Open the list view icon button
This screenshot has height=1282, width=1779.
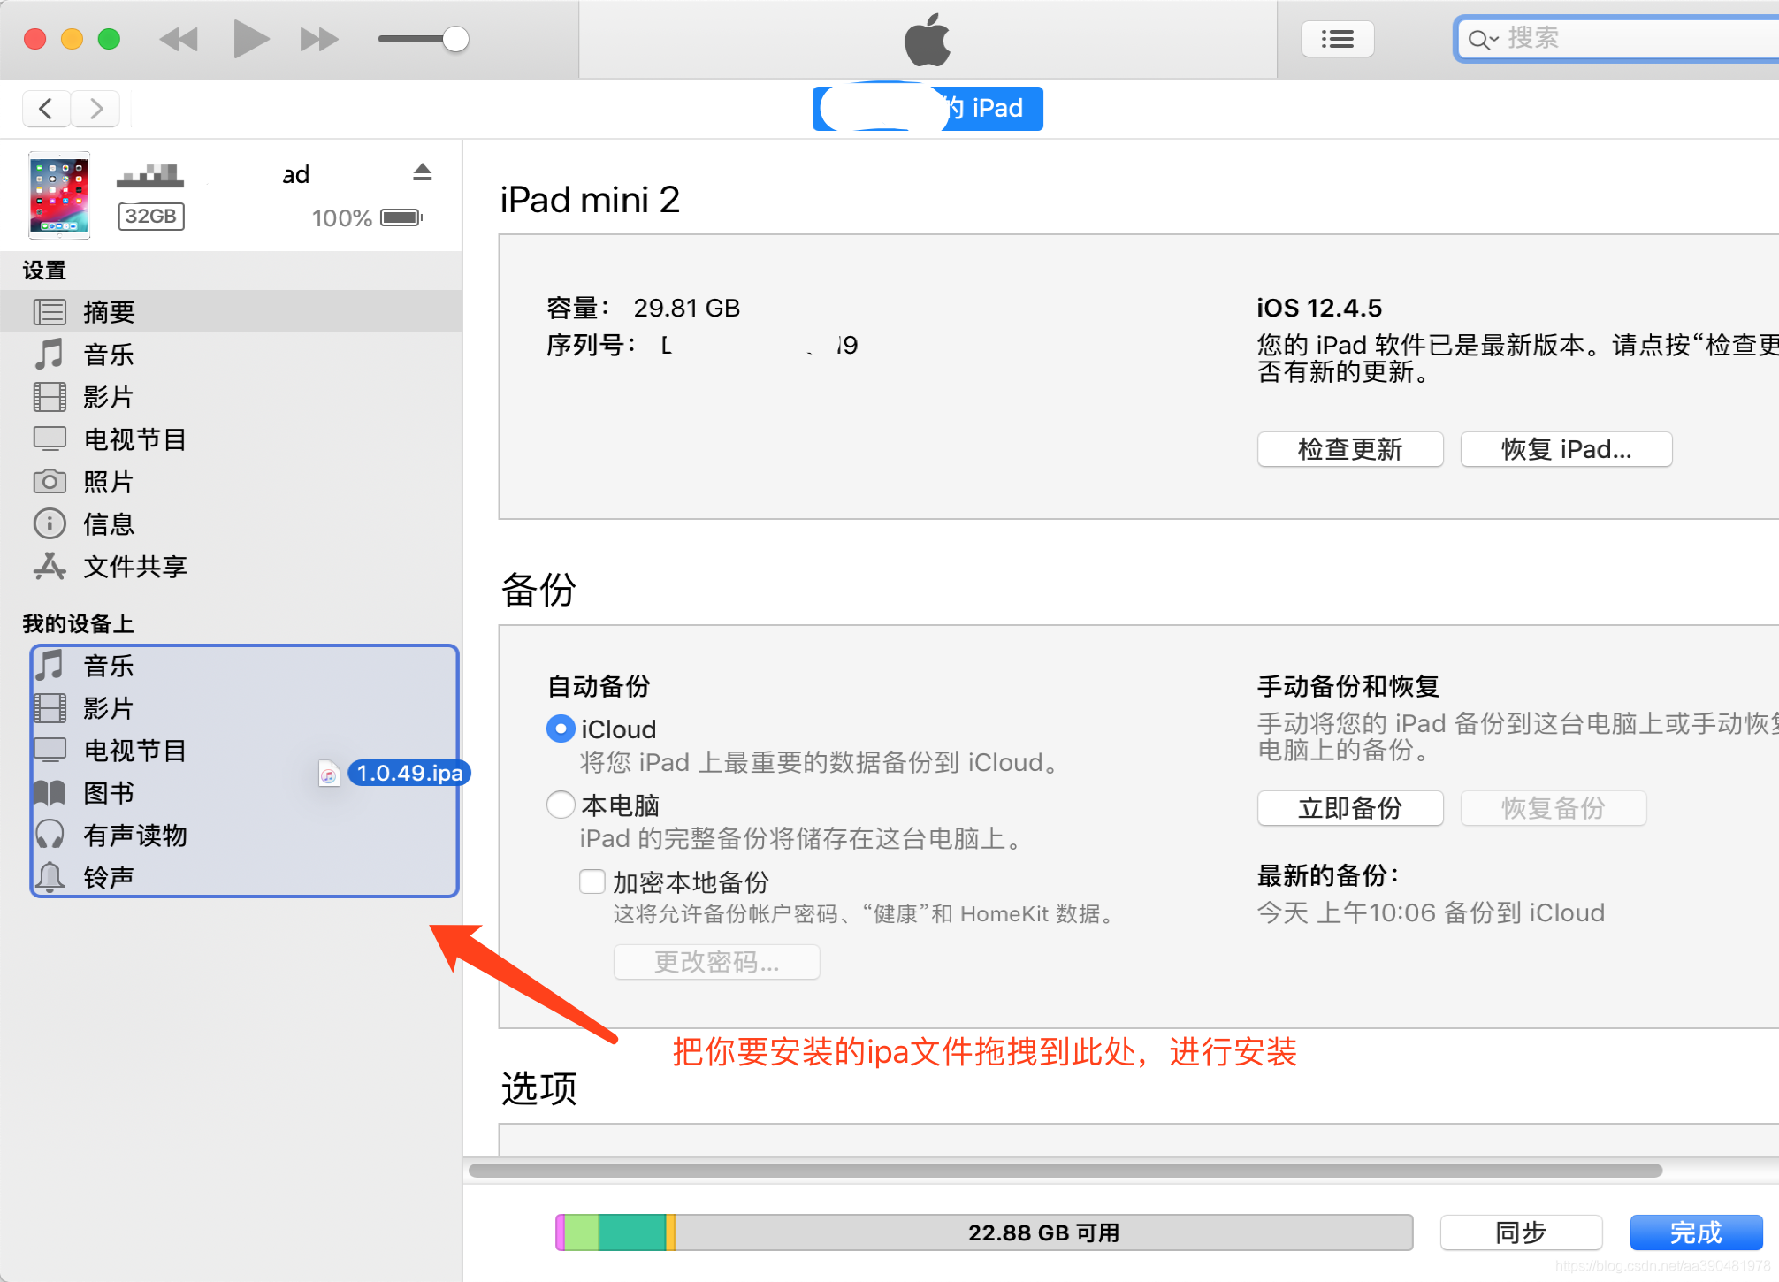point(1337,39)
